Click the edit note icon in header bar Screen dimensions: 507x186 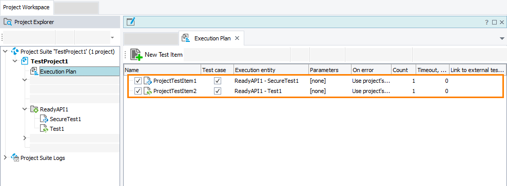[131, 22]
